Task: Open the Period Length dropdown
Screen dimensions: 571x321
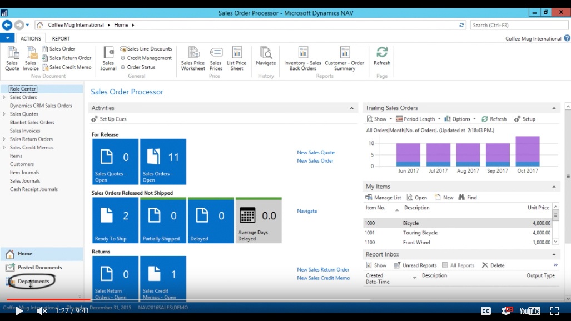Action: click(x=418, y=119)
